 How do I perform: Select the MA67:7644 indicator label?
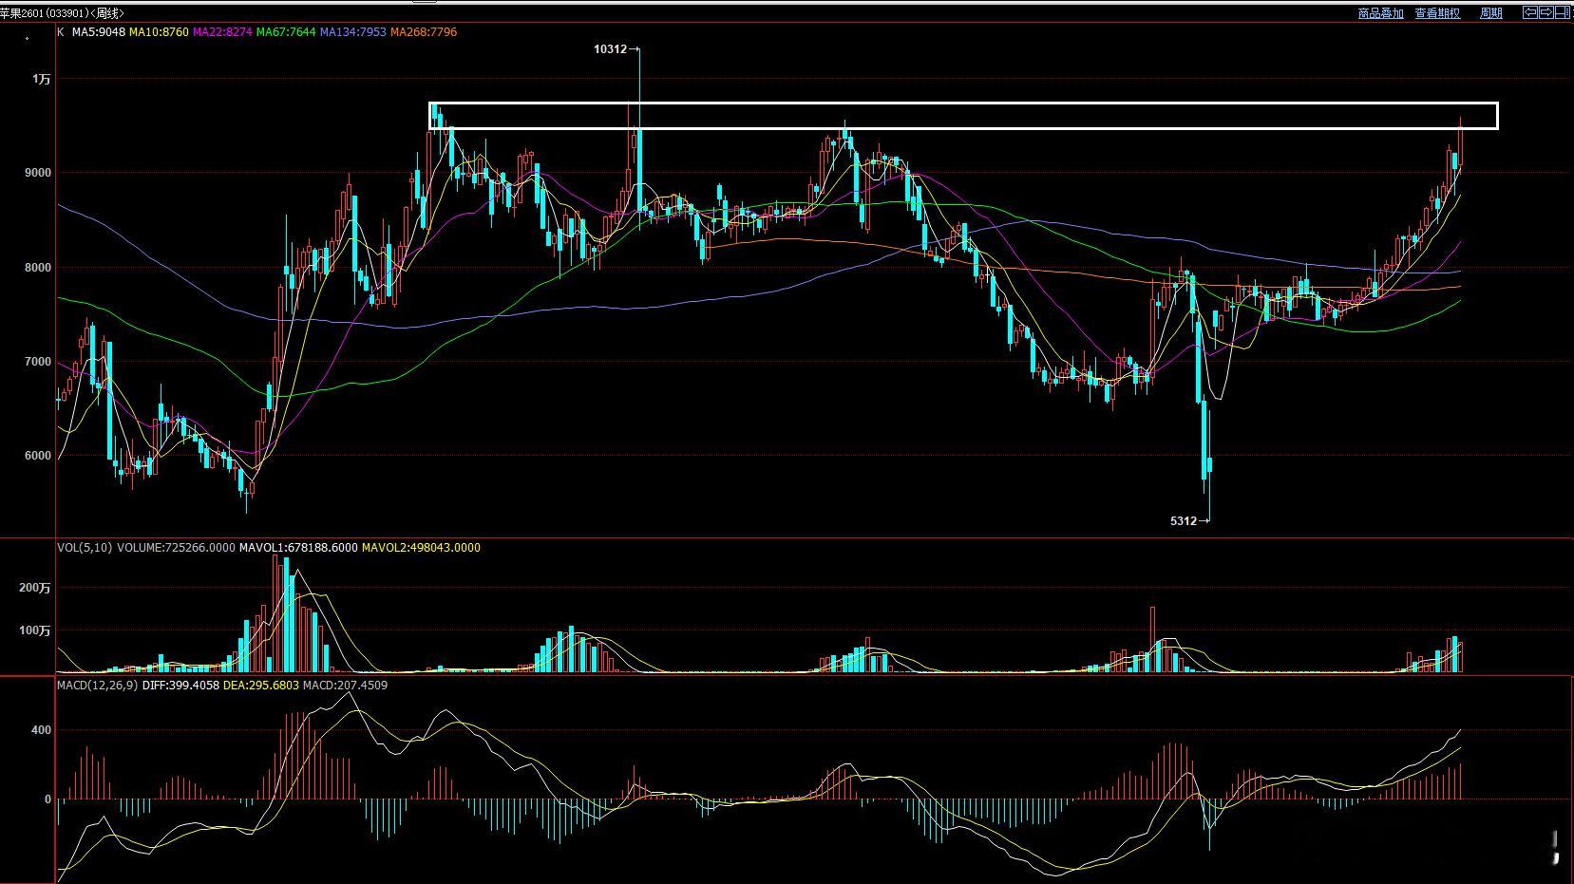tap(286, 32)
